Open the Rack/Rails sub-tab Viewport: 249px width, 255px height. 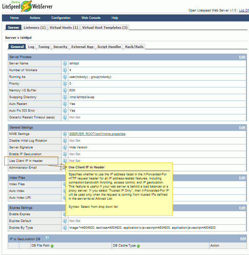[x=134, y=47]
